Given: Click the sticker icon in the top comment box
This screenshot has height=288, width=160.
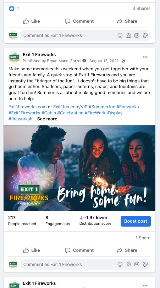Looking at the screenshot, I should click(x=145, y=36).
